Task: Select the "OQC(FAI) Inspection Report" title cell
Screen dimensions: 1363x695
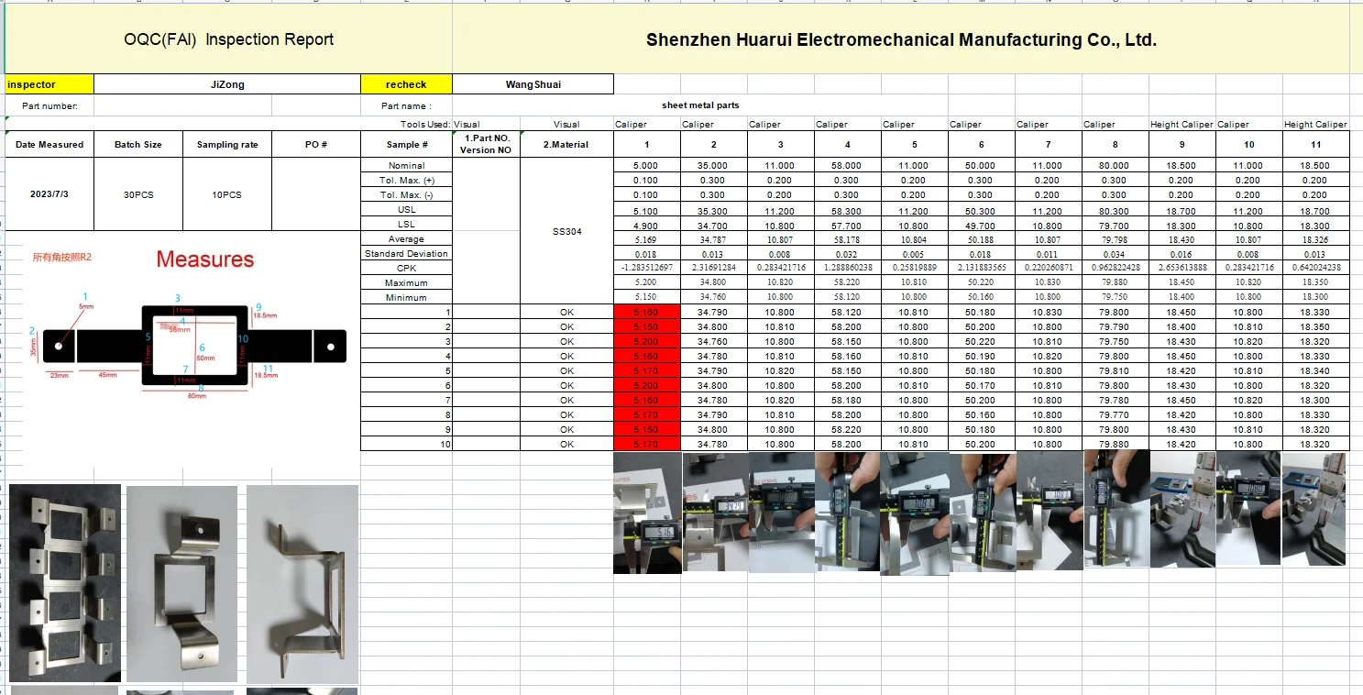Action: (228, 39)
